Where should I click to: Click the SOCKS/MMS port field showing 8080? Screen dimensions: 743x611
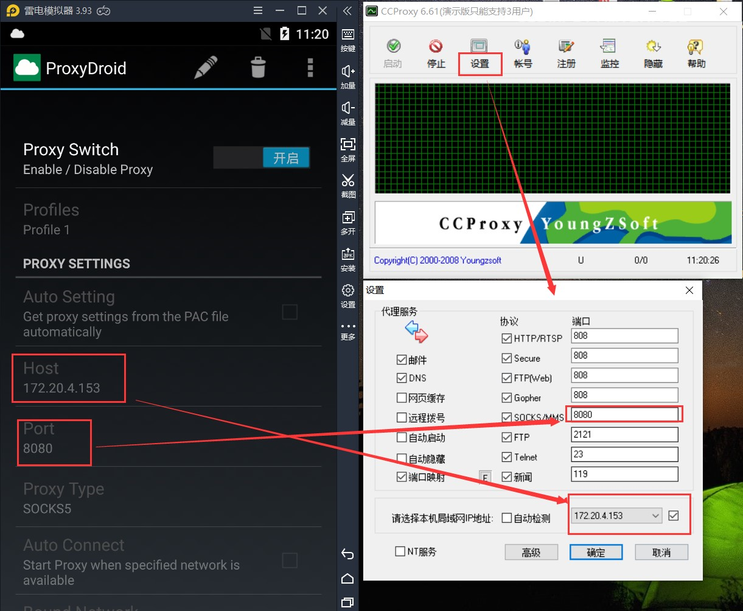click(624, 414)
